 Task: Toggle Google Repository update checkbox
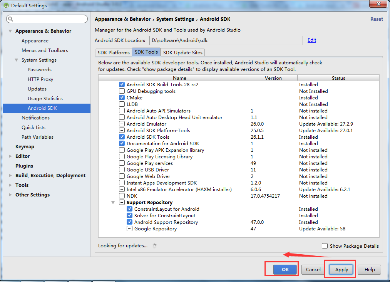130,229
